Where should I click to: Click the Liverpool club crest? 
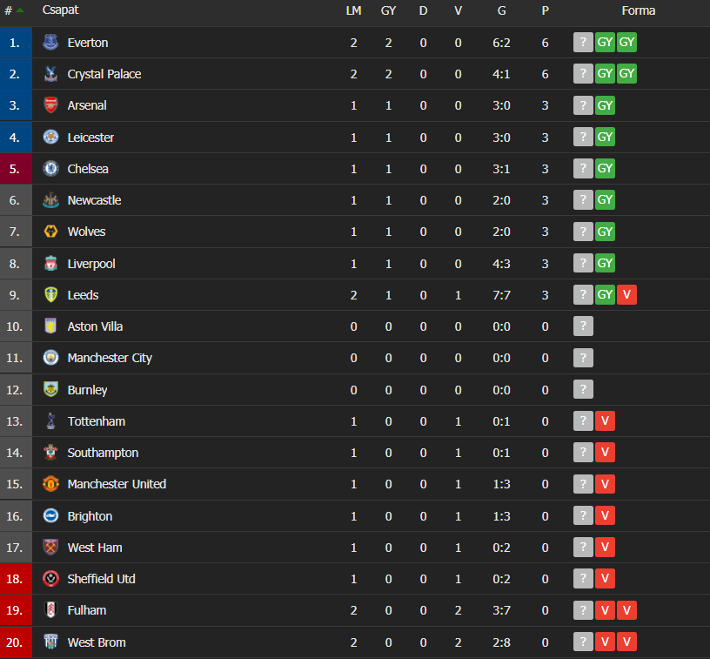[x=50, y=263]
